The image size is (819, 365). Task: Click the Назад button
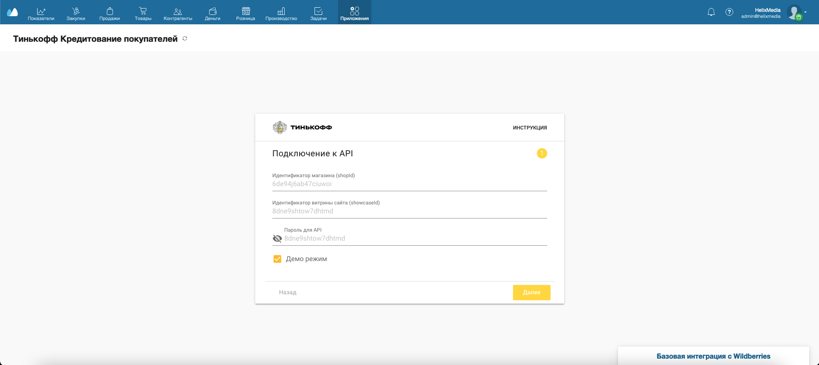click(288, 292)
